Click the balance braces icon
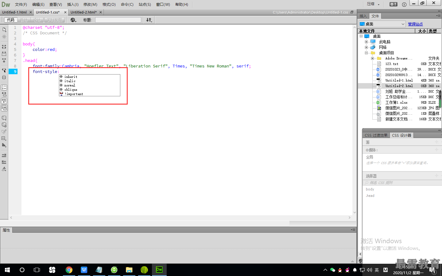This screenshot has height=276, width=442. pyautogui.click(x=4, y=77)
